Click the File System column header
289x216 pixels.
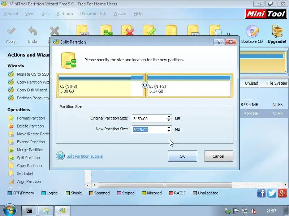point(274,83)
